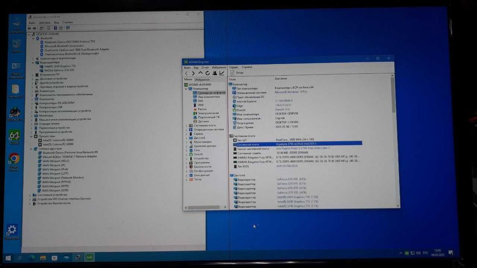Image resolution: width=477 pixels, height=268 pixels.
Task: Click the back arrow in Device Manager toolbar
Action: [x=30, y=29]
